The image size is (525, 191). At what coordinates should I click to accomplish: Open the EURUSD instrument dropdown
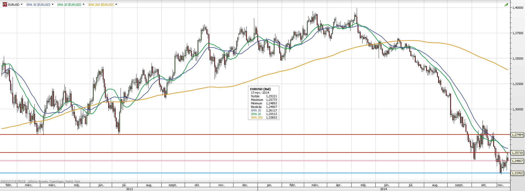(22, 4)
